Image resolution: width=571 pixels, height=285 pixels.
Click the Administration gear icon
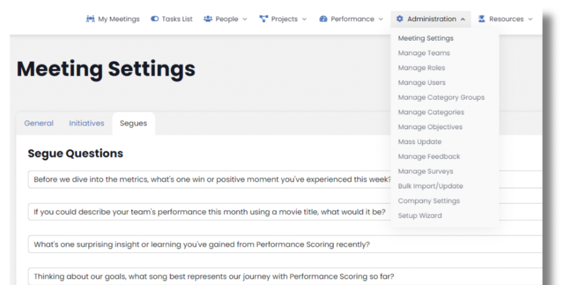click(400, 19)
